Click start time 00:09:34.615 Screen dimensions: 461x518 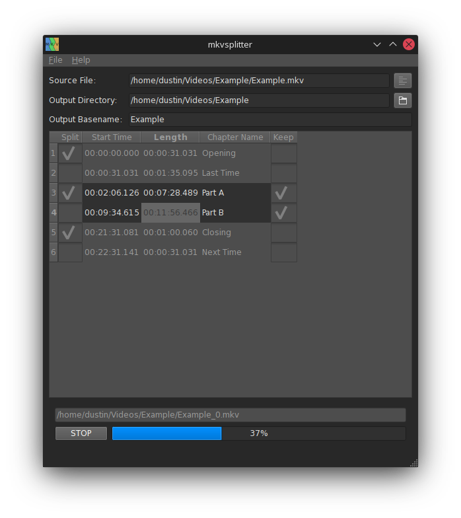tap(112, 213)
